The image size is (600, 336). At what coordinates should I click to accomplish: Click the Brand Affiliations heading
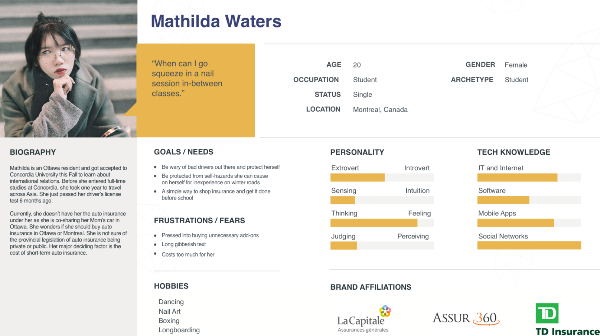[371, 287]
